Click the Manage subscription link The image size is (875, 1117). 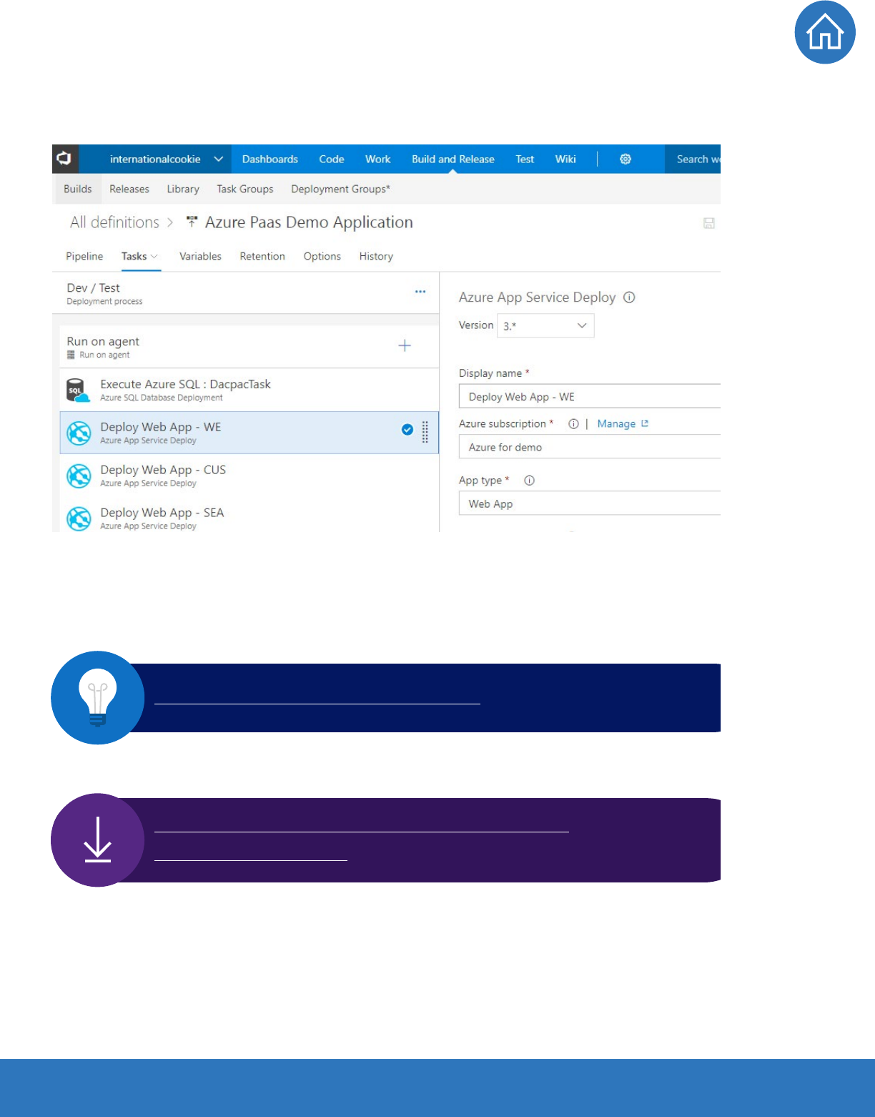pos(616,424)
